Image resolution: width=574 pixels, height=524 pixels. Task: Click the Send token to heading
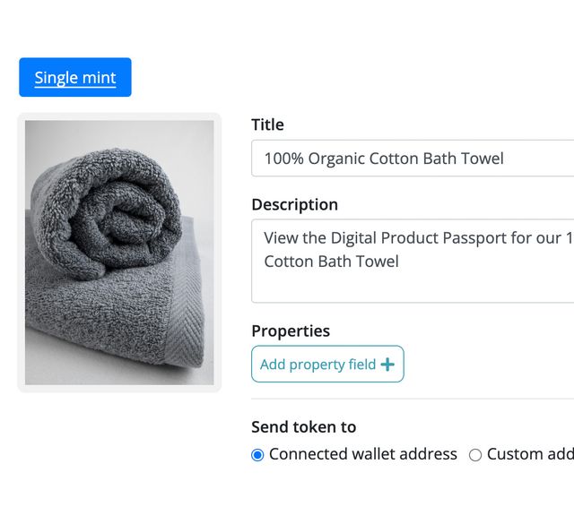click(x=303, y=427)
